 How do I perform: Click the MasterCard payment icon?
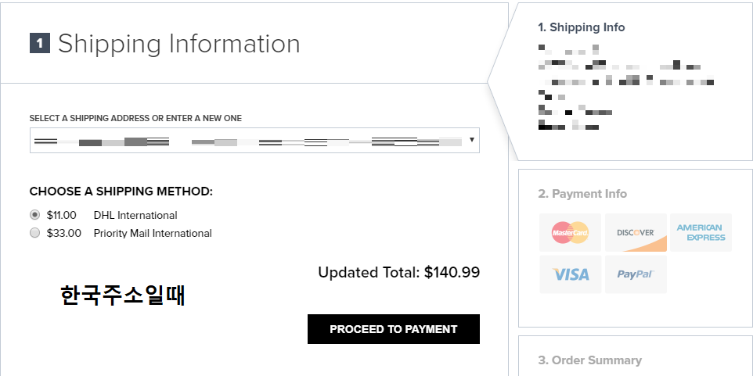[x=571, y=232]
